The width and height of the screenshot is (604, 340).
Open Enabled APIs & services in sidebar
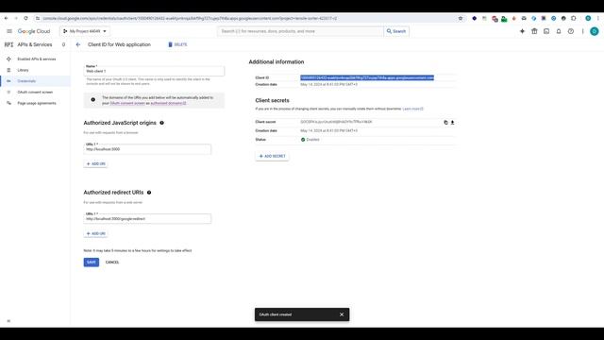click(37, 59)
